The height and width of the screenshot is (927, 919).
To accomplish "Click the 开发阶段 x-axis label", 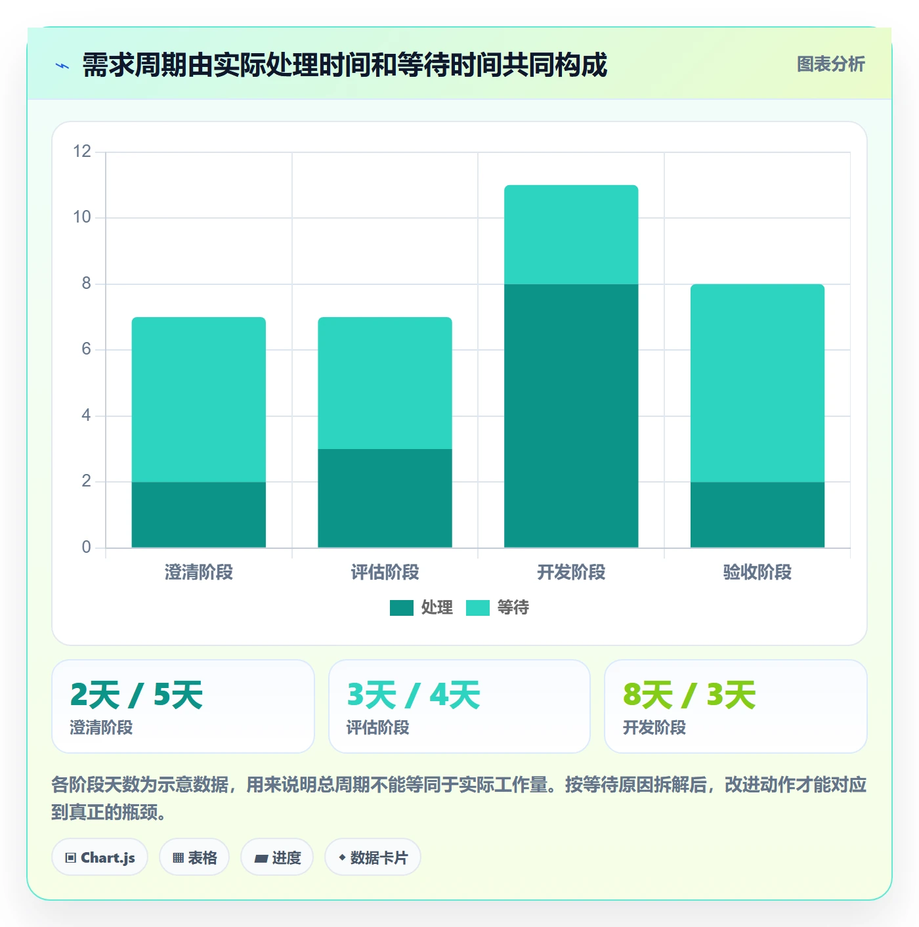I will pos(571,572).
